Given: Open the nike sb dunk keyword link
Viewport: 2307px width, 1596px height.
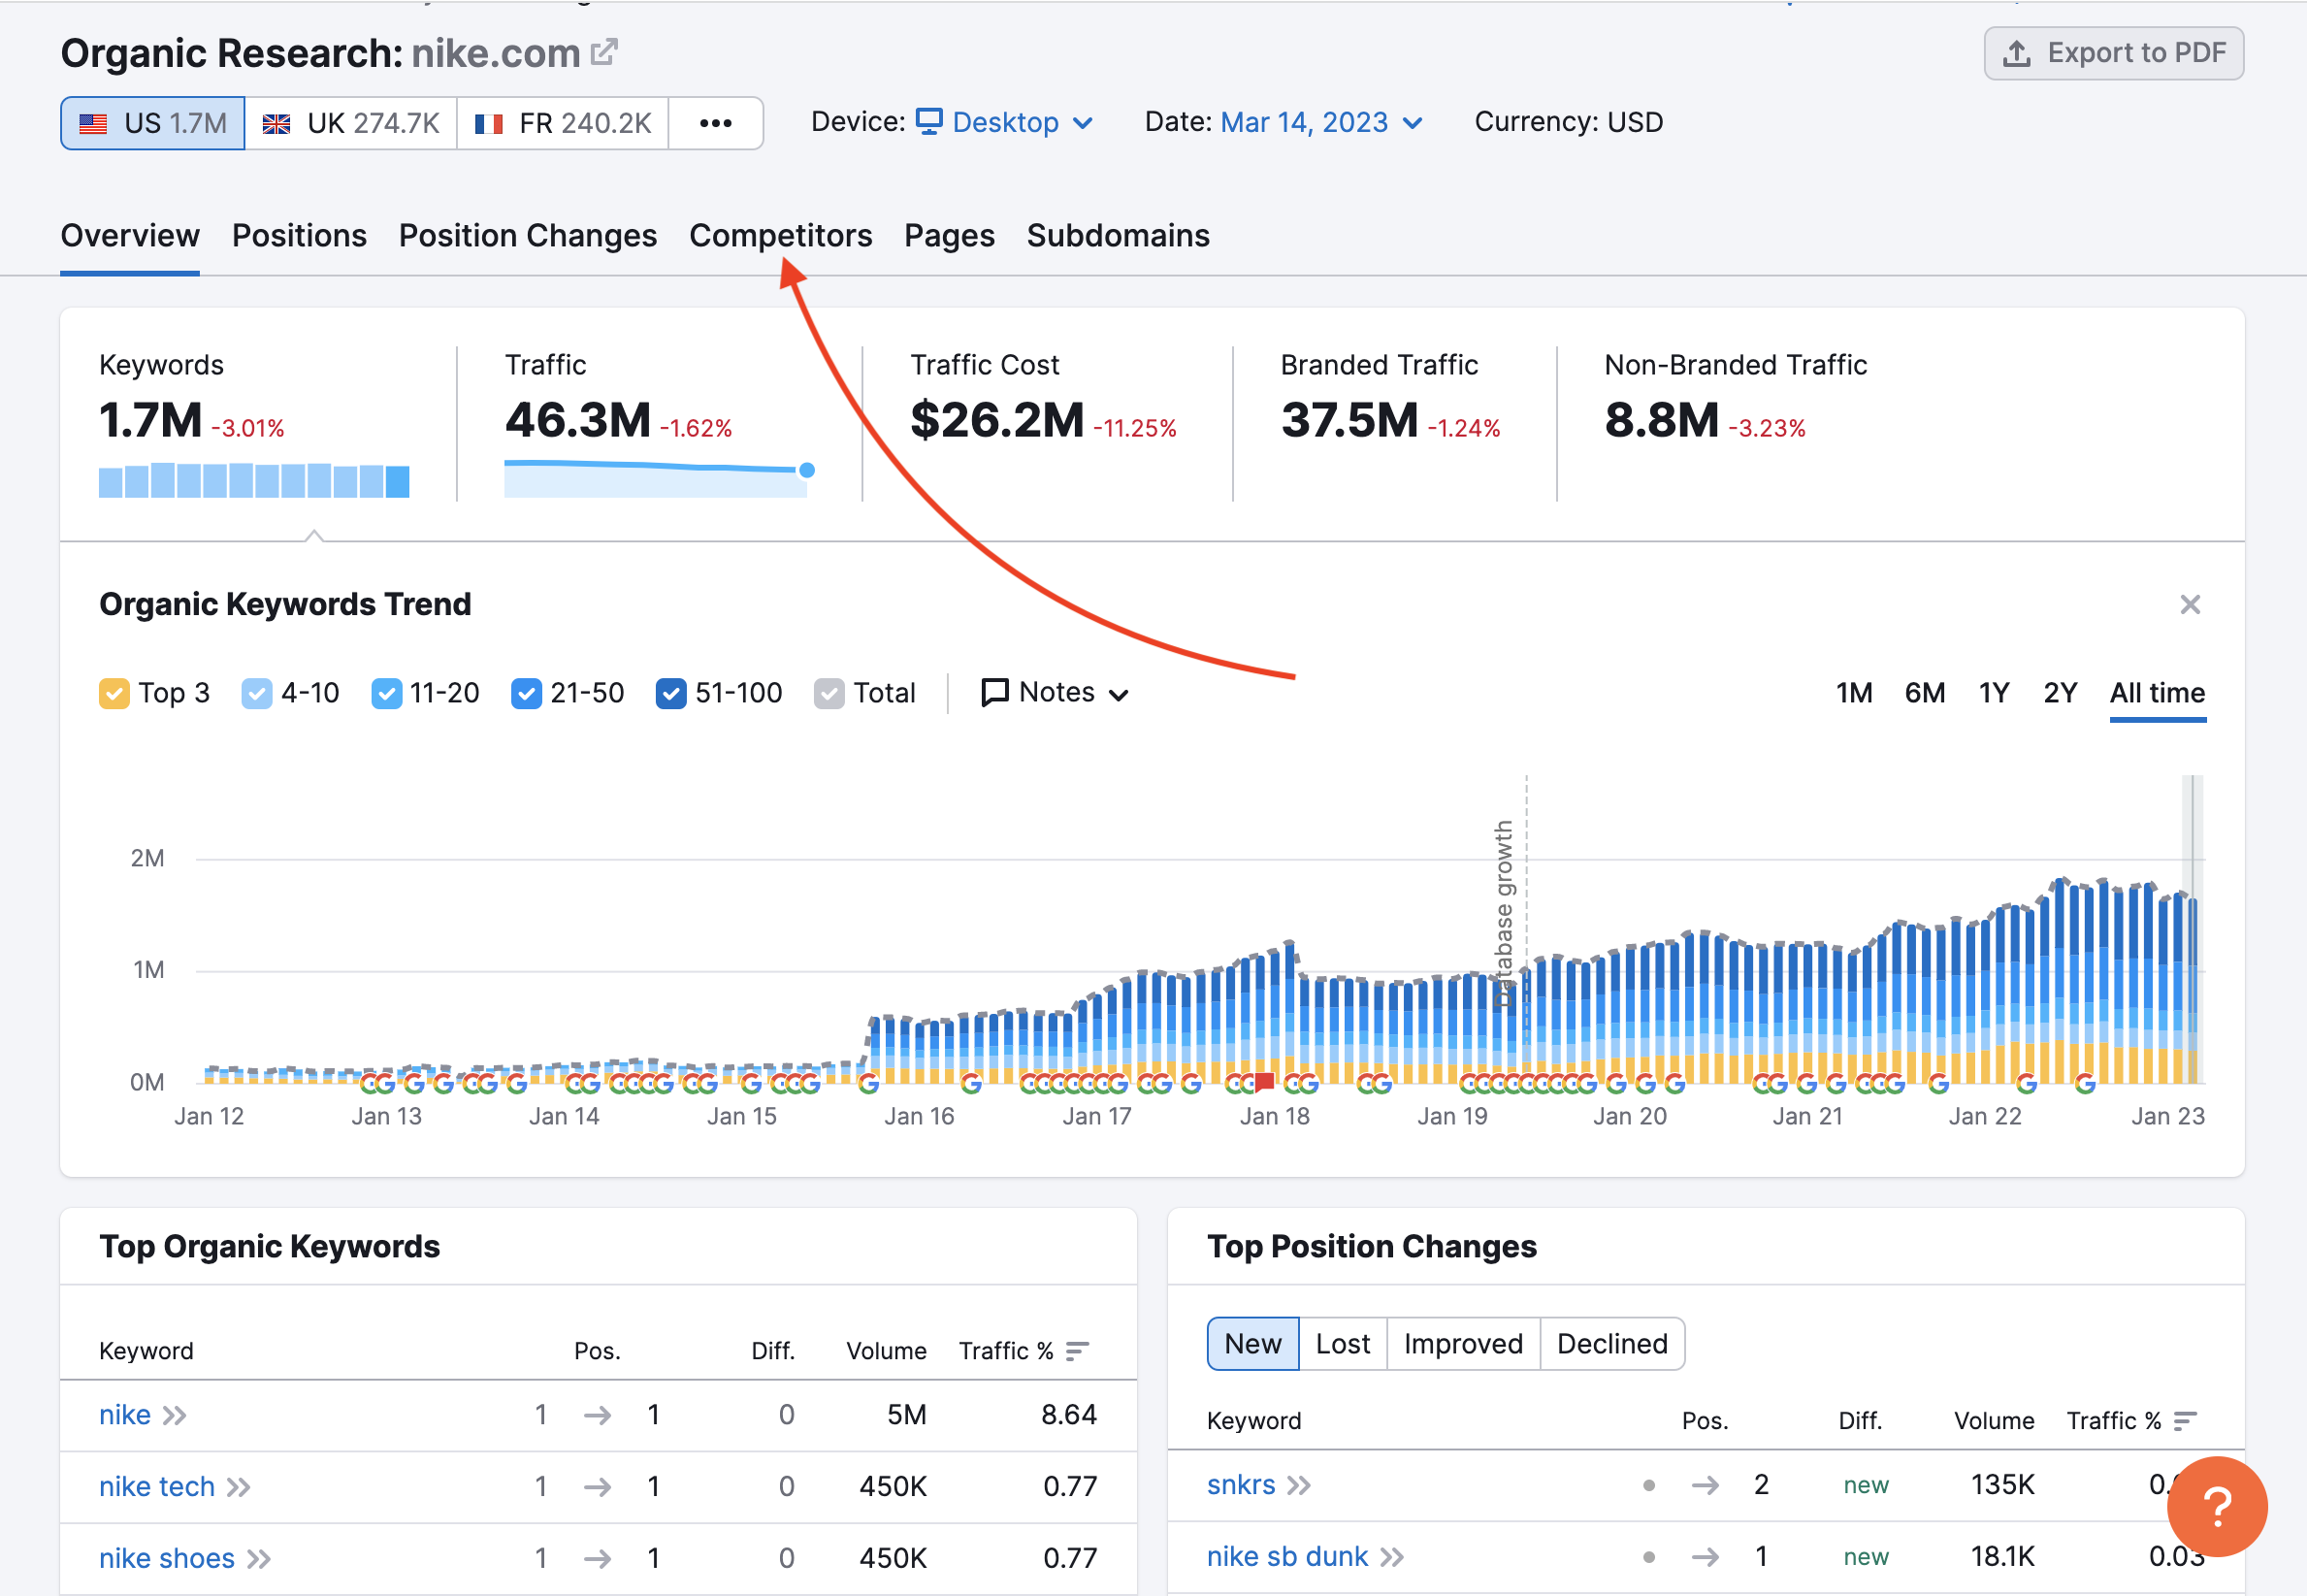Looking at the screenshot, I should (x=1287, y=1557).
